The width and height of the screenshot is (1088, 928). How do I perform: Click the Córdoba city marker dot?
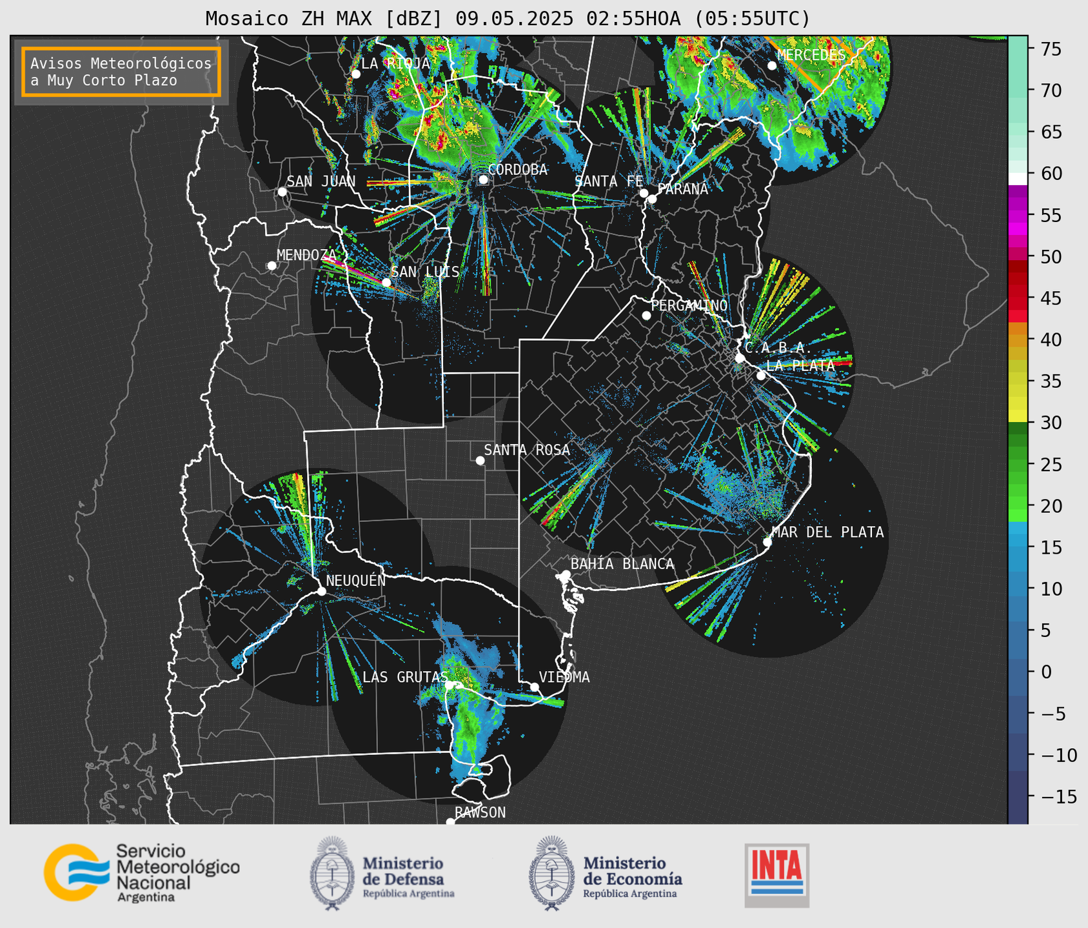click(x=483, y=179)
